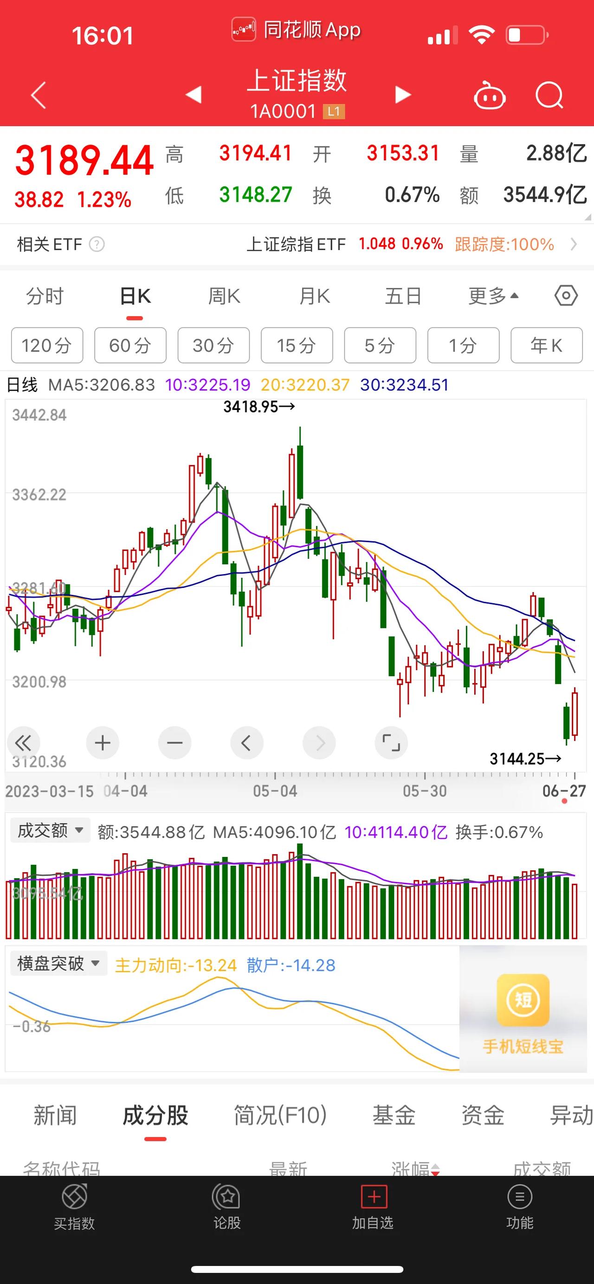Go to previous index with left triangle
The width and height of the screenshot is (594, 1284).
pyautogui.click(x=194, y=94)
